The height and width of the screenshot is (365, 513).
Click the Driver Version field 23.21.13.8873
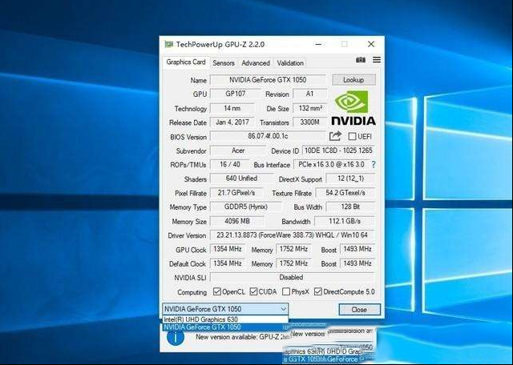click(293, 235)
